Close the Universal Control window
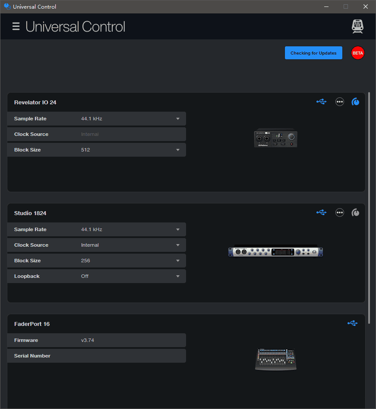The image size is (376, 409). 366,6
